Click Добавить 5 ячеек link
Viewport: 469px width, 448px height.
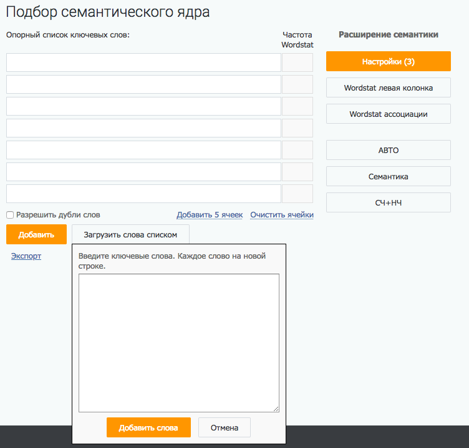click(x=210, y=215)
